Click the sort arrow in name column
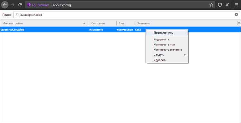The width and height of the screenshot is (241, 123). point(84,23)
